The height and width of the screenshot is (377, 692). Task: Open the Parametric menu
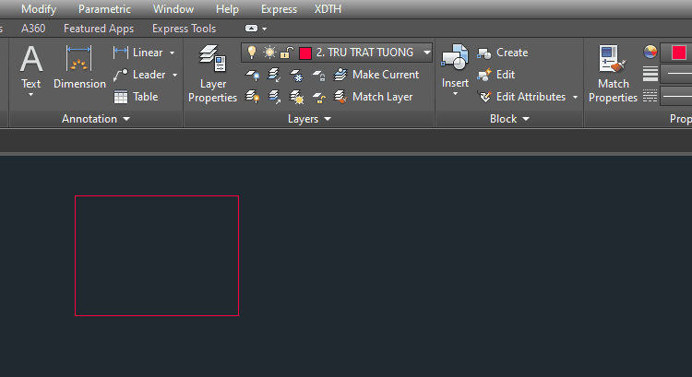tap(104, 9)
